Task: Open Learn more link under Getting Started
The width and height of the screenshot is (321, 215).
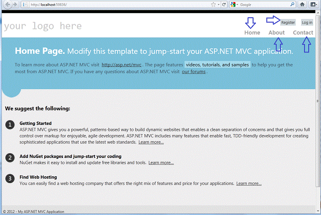Action: 151,142
